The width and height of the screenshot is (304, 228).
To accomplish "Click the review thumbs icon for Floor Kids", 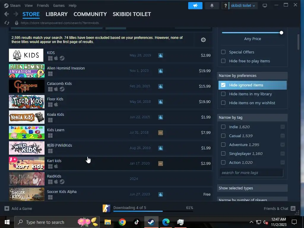I will pos(161,102).
